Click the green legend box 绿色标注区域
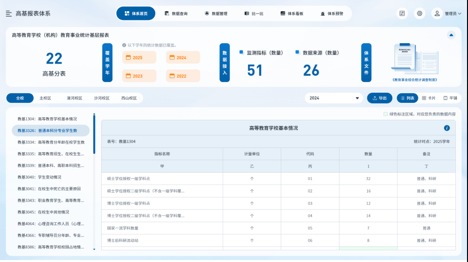Viewport: 468px width, 262px height. click(x=385, y=114)
